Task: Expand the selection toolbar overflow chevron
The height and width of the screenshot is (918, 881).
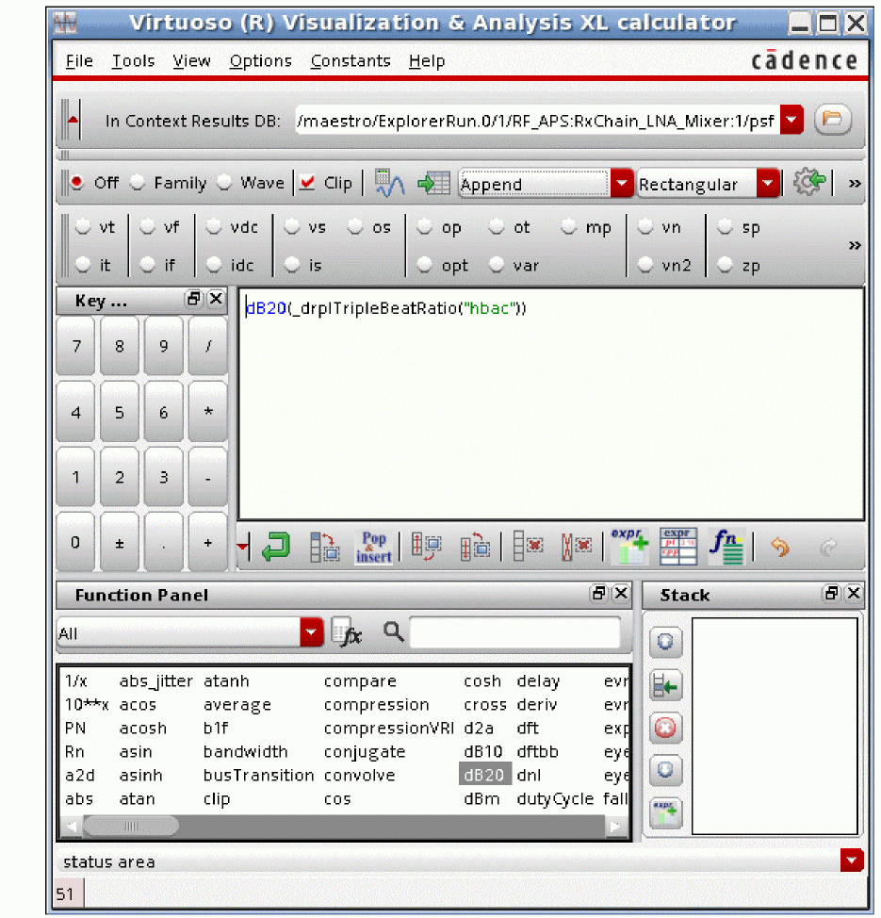Action: pos(855,245)
